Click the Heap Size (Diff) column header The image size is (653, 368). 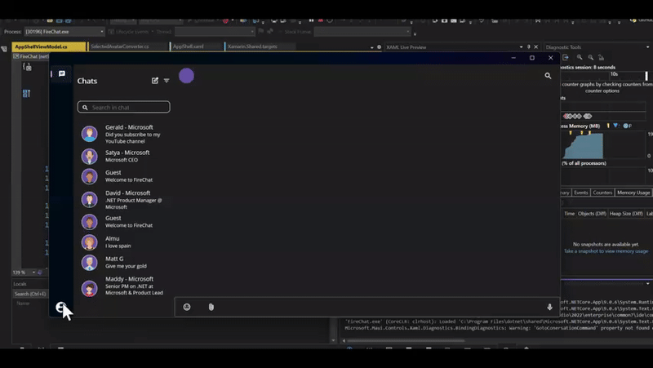coord(626,214)
